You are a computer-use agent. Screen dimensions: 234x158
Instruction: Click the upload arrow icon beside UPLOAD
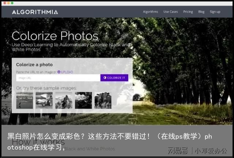click(59, 72)
